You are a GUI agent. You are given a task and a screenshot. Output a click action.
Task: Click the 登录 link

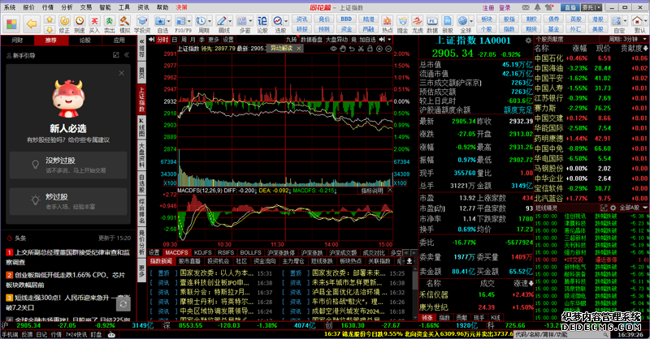pos(505,7)
